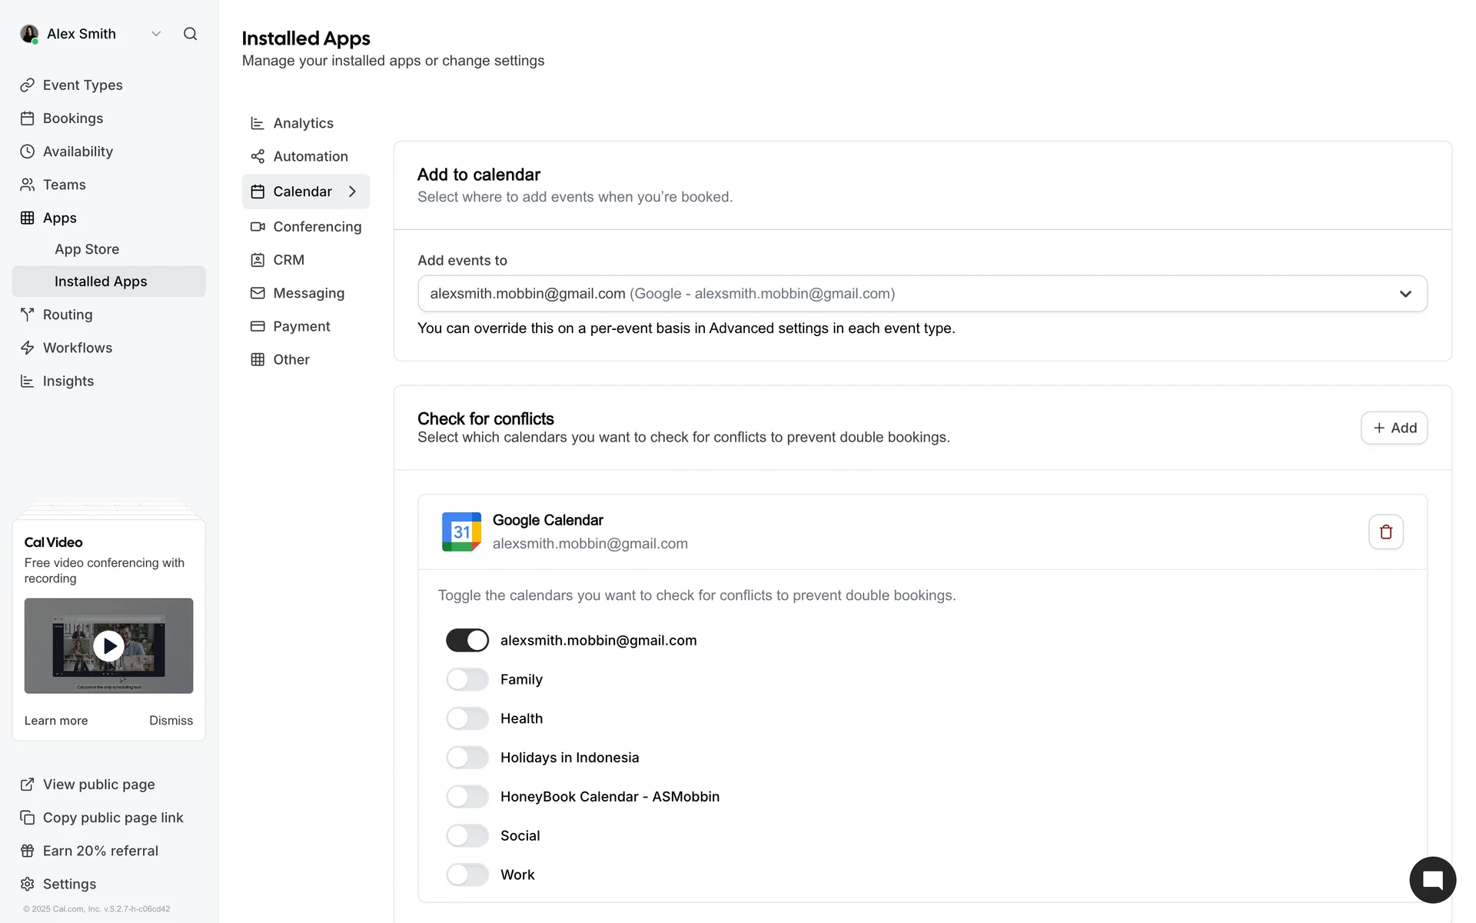
Task: Open the Add events to dropdown
Action: click(922, 294)
